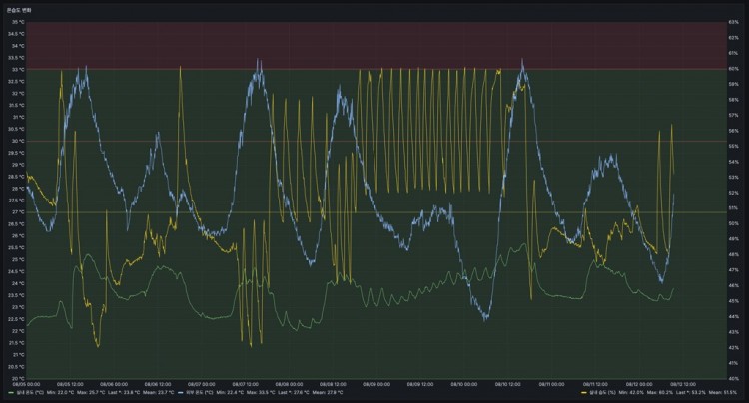Click the blue 외부 온도 legend color marker
The width and height of the screenshot is (749, 403).
(179, 394)
